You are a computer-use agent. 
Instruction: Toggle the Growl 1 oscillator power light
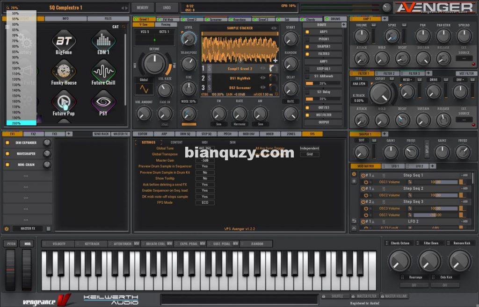[x=136, y=19]
